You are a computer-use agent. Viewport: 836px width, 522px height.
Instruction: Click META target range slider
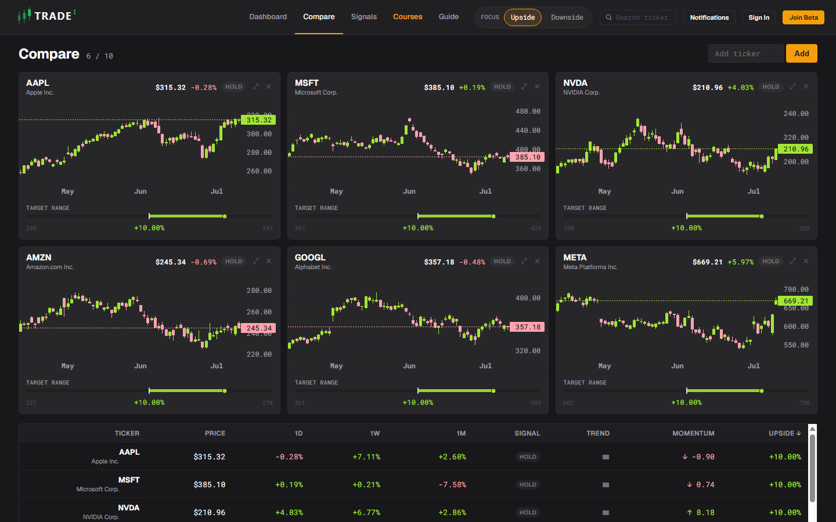686,391
